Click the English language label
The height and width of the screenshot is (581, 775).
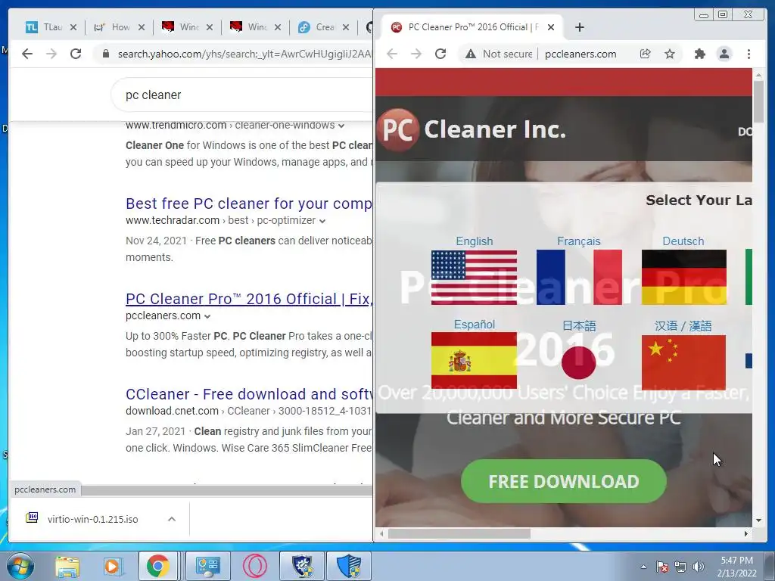pyautogui.click(x=474, y=241)
